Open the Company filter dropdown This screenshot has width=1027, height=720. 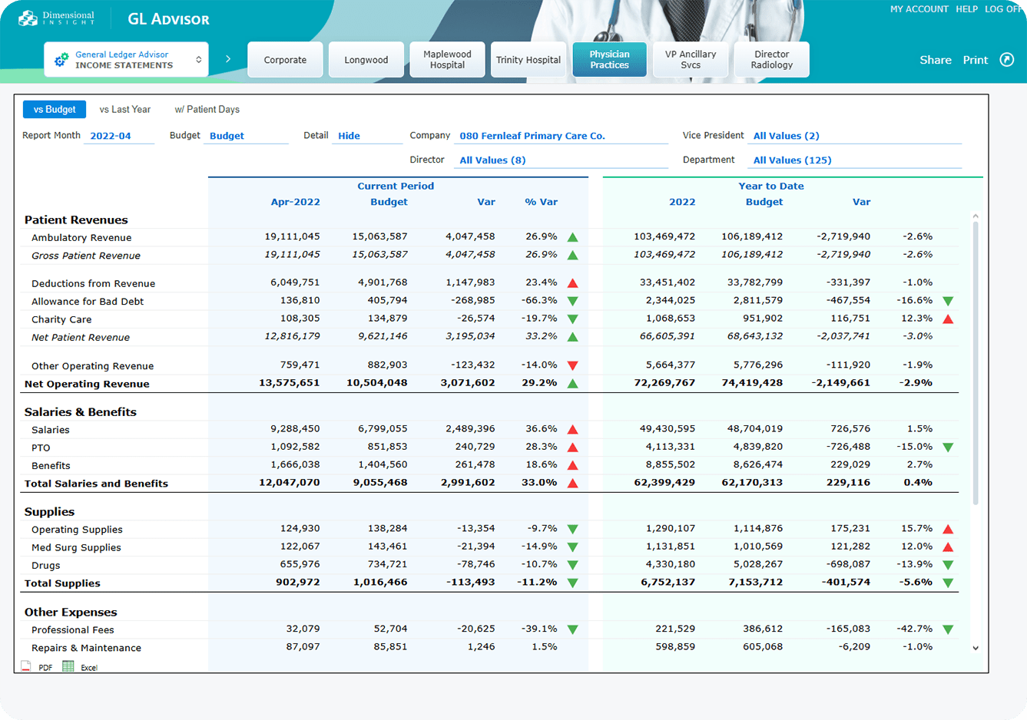point(561,136)
